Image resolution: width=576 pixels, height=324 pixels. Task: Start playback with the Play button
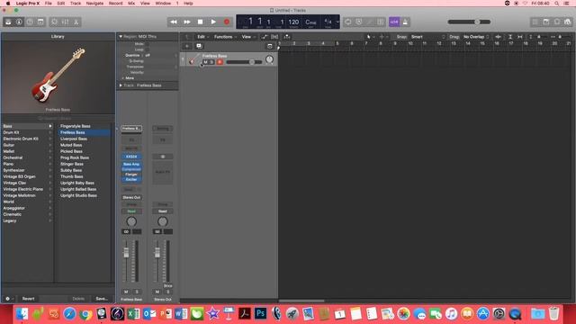click(x=213, y=22)
